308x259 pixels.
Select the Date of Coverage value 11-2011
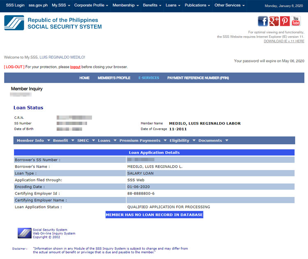[x=178, y=129]
